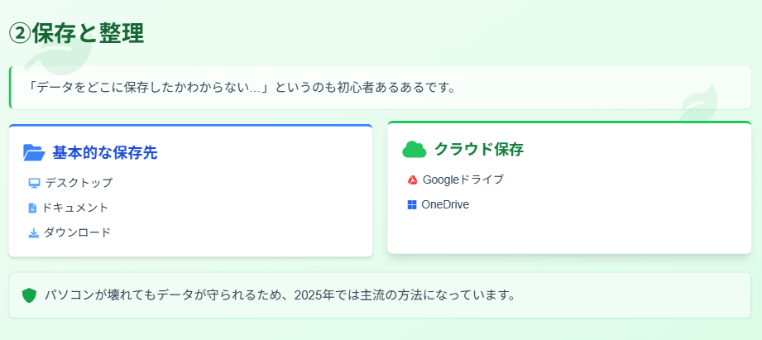
Task: Select the Googleドライブ entry
Action: click(x=462, y=180)
